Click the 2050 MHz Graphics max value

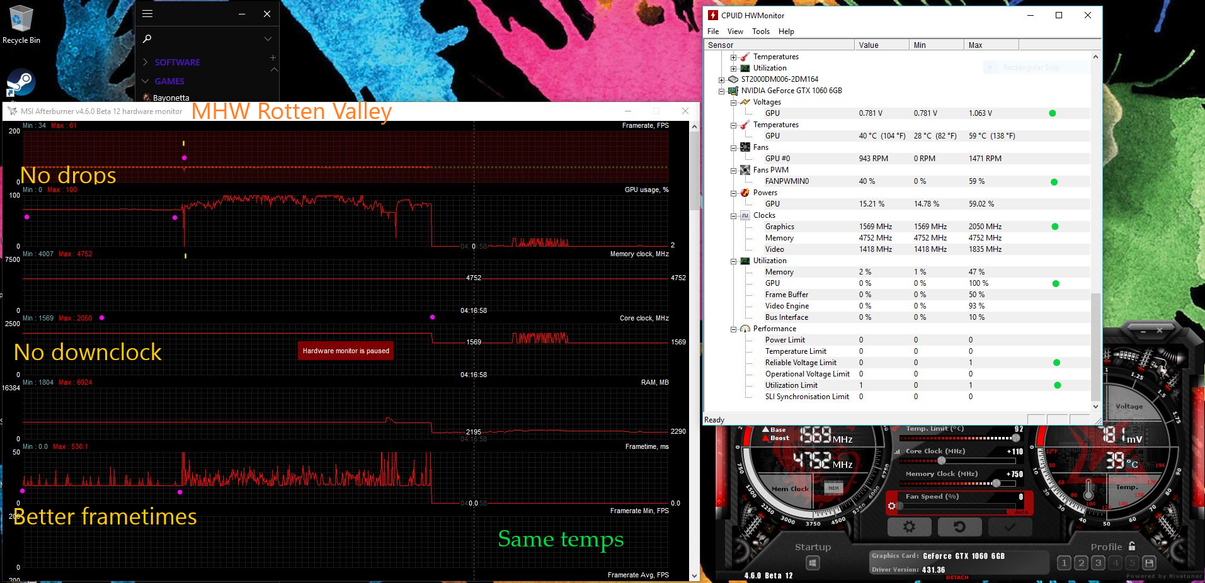985,227
